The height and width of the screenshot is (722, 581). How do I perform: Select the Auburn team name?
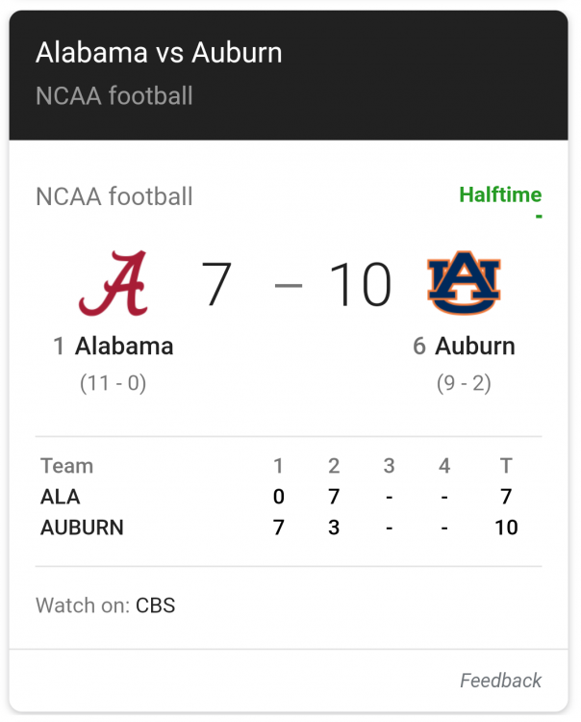point(475,347)
